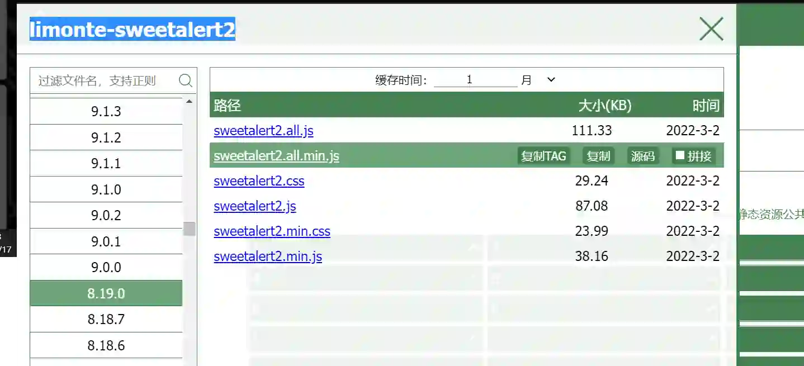Screen dimensions: 804x366
Task: Open the sweetalert2.min.js link
Action: click(268, 256)
